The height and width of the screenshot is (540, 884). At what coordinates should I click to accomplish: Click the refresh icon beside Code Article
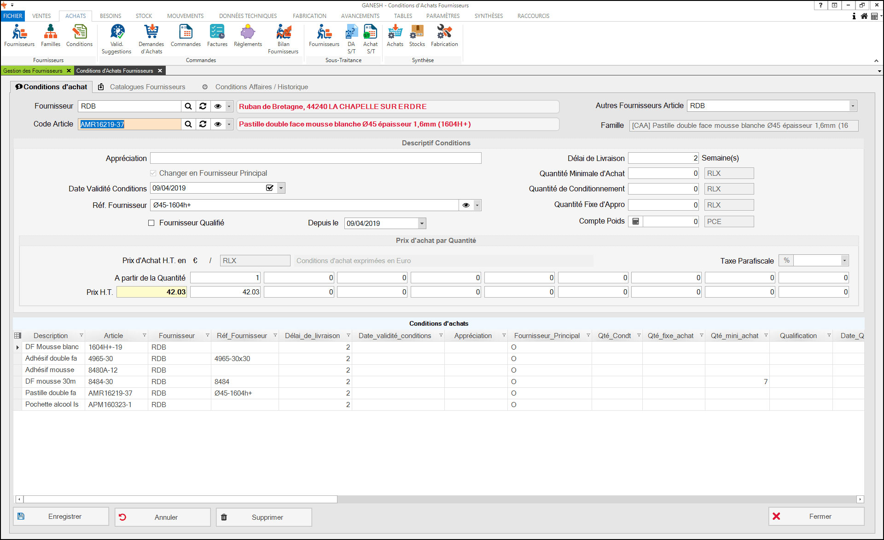click(x=203, y=124)
